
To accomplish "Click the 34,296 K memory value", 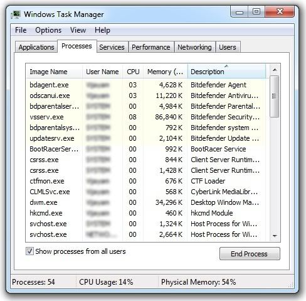I will coord(169,202).
